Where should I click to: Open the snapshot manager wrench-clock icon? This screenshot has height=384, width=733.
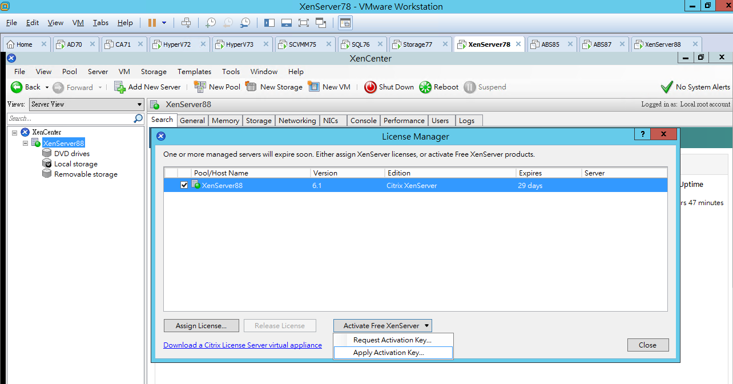click(x=245, y=23)
